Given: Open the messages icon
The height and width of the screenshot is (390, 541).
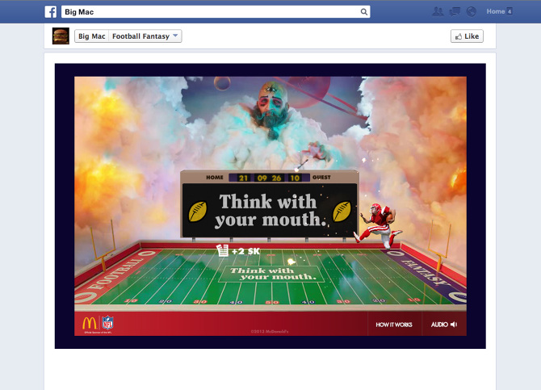Looking at the screenshot, I should [x=455, y=11].
